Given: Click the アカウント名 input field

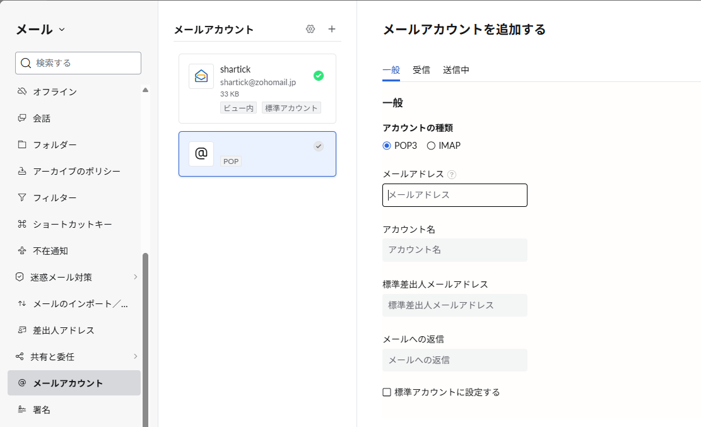Looking at the screenshot, I should point(454,250).
